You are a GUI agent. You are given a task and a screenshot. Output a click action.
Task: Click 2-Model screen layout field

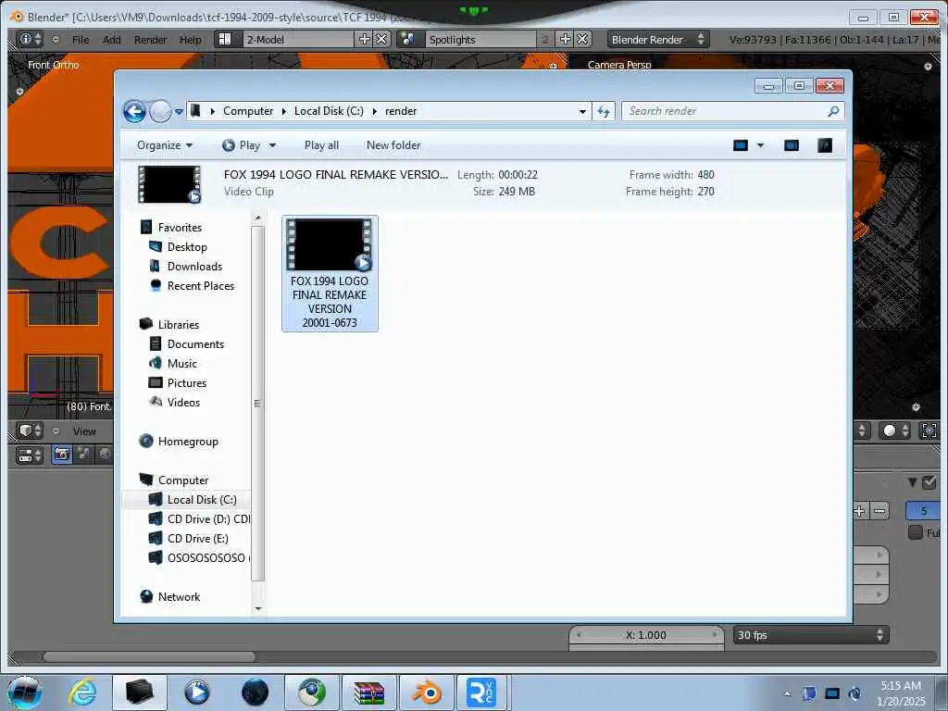[299, 39]
